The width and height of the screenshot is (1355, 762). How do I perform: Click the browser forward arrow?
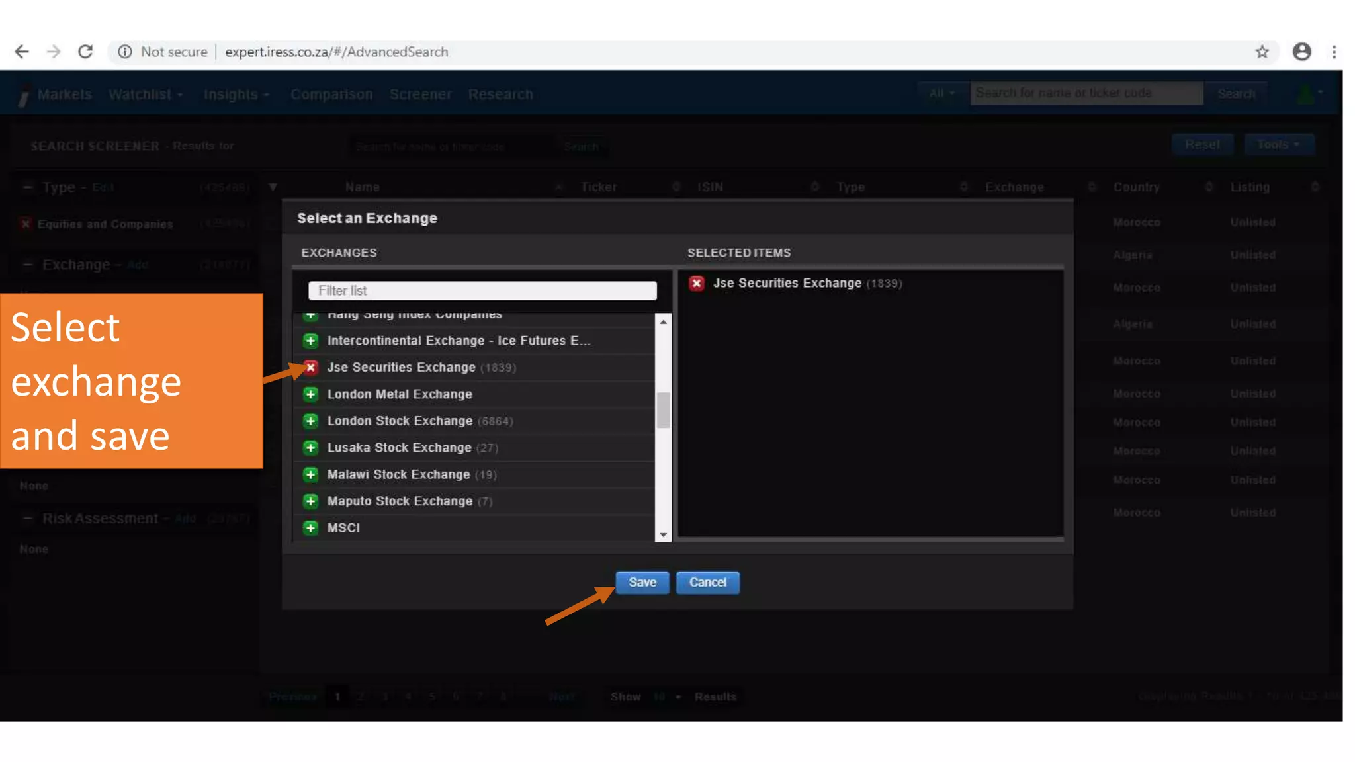point(54,52)
